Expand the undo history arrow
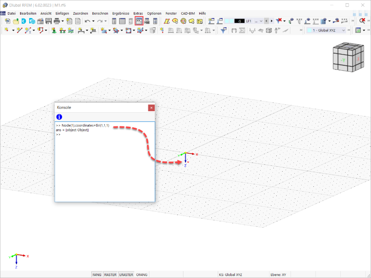This screenshot has width=371, height=278. tap(93, 21)
